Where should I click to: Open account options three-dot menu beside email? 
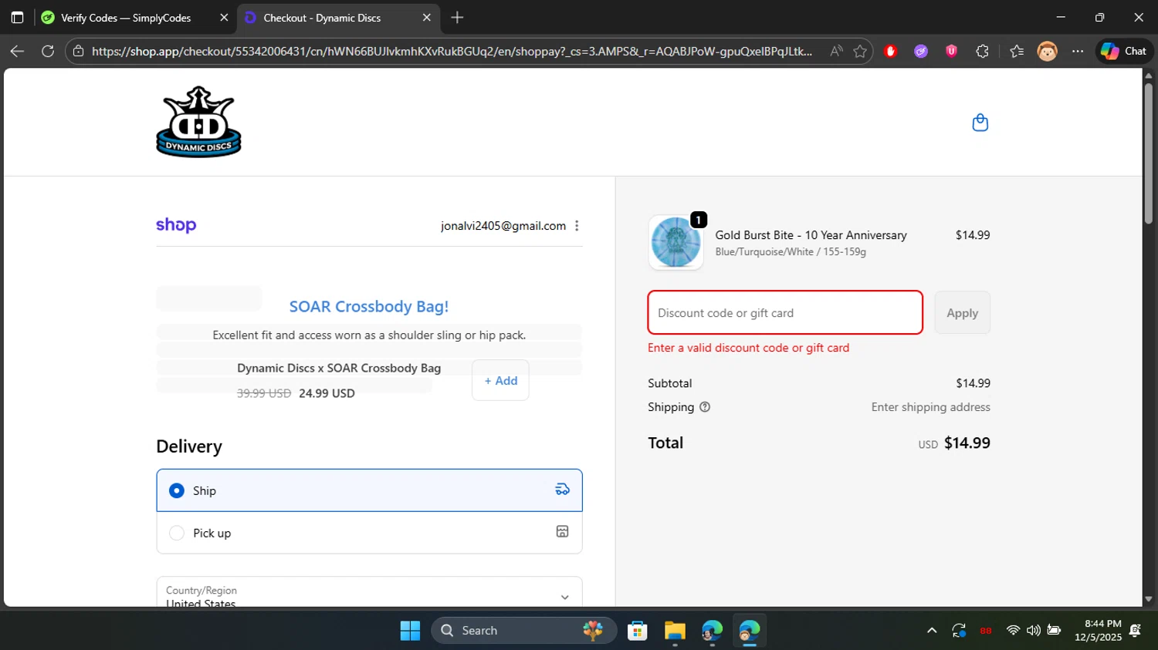(x=577, y=226)
